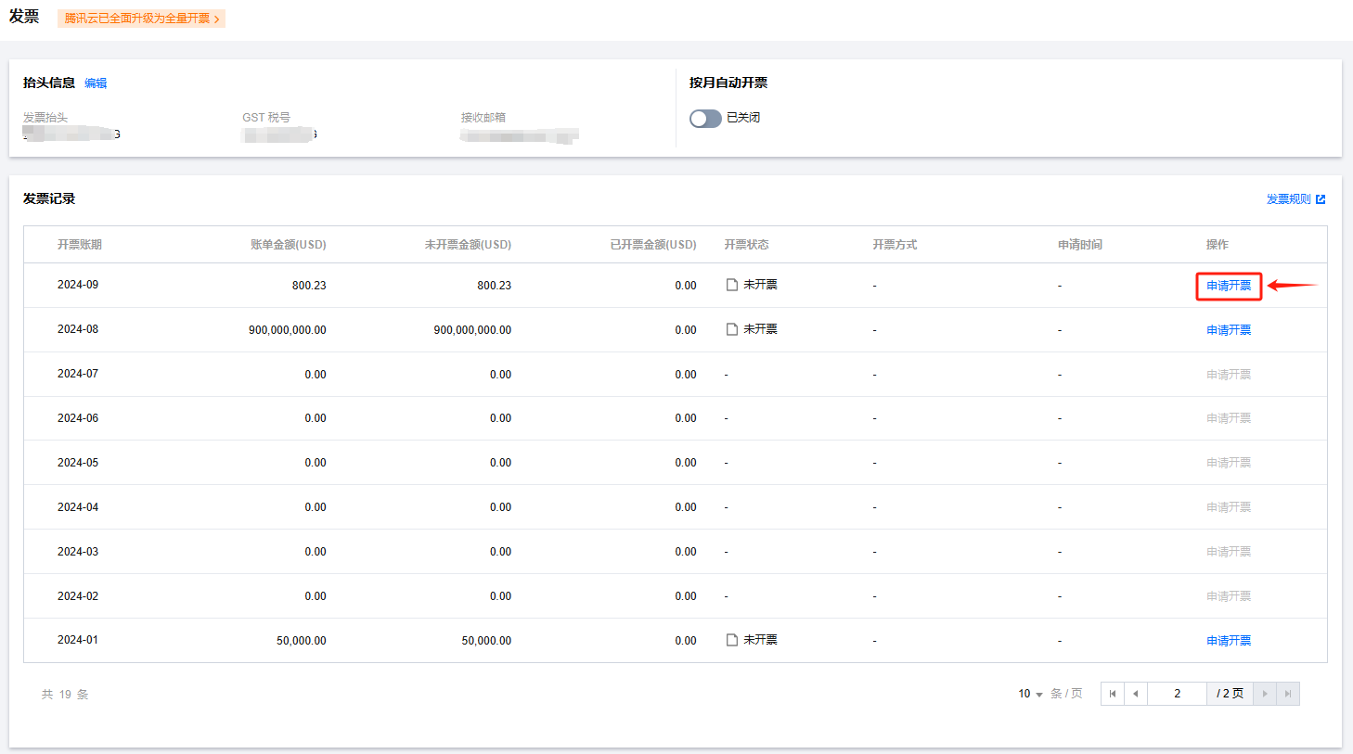Image resolution: width=1353 pixels, height=754 pixels.
Task: Click 编辑 to edit header info
Action: 96,83
